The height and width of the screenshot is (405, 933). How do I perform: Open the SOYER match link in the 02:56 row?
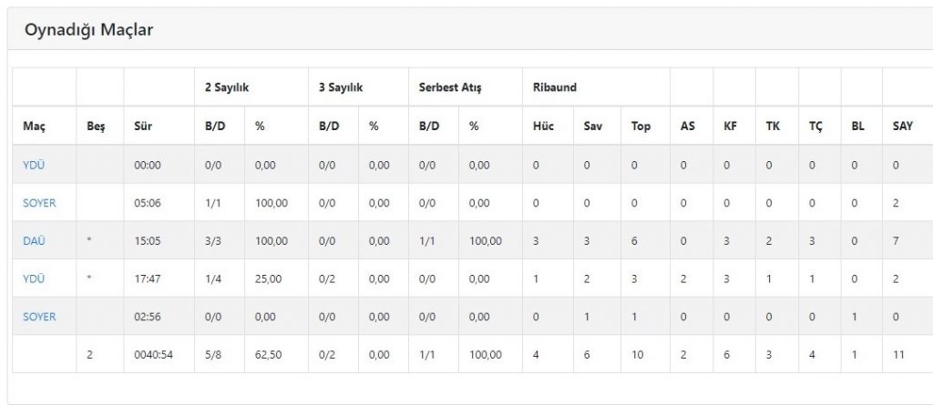coord(39,317)
